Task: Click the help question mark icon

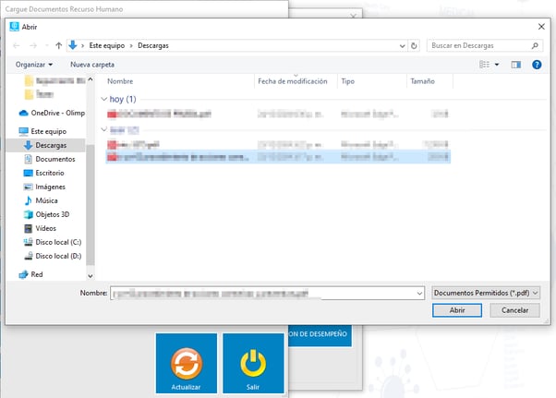Action: pyautogui.click(x=537, y=65)
